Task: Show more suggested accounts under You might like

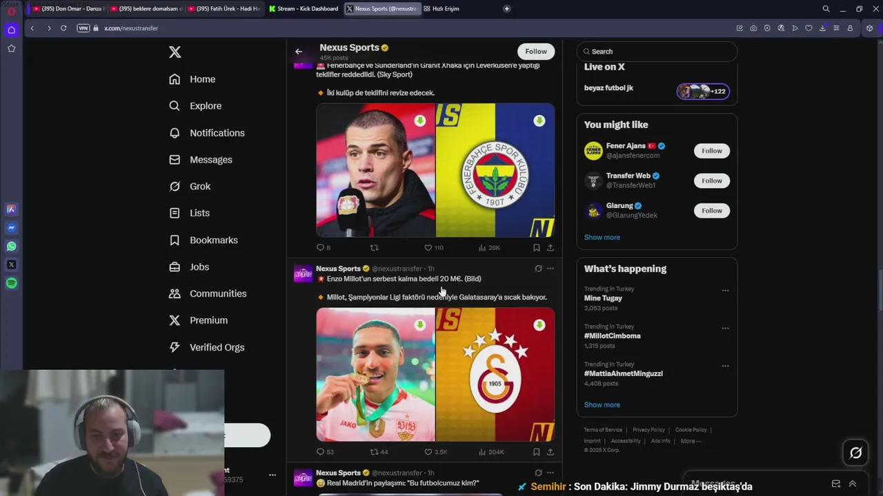Action: click(602, 238)
